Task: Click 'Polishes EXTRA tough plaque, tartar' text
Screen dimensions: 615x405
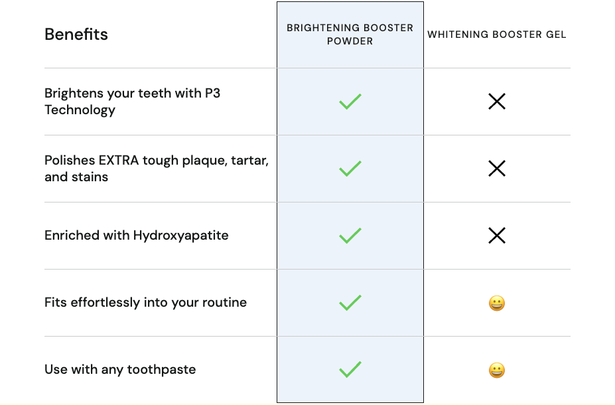Action: [x=156, y=161]
